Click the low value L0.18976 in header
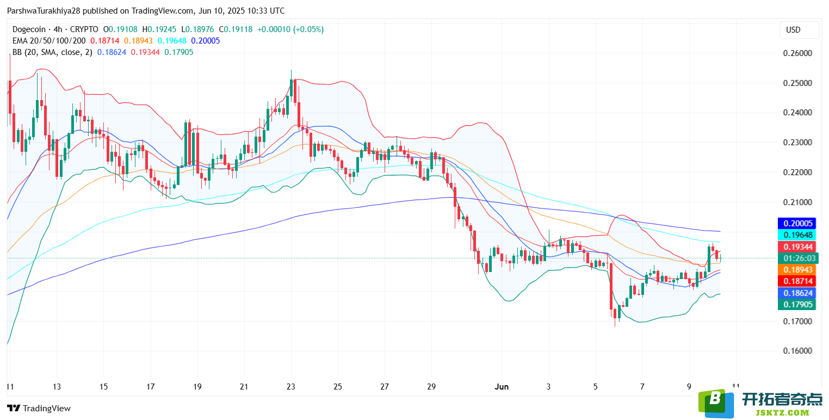This screenshot has height=420, width=829. pos(198,29)
